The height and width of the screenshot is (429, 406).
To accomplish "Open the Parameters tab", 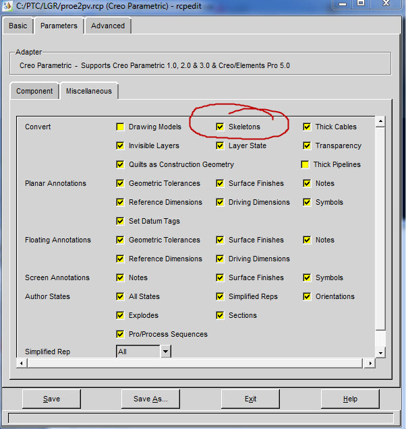I will (x=59, y=26).
